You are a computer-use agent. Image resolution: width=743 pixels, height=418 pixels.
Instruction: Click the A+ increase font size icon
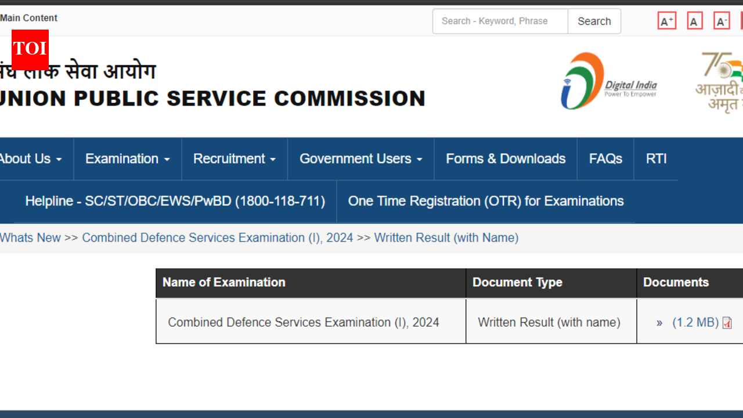point(666,20)
